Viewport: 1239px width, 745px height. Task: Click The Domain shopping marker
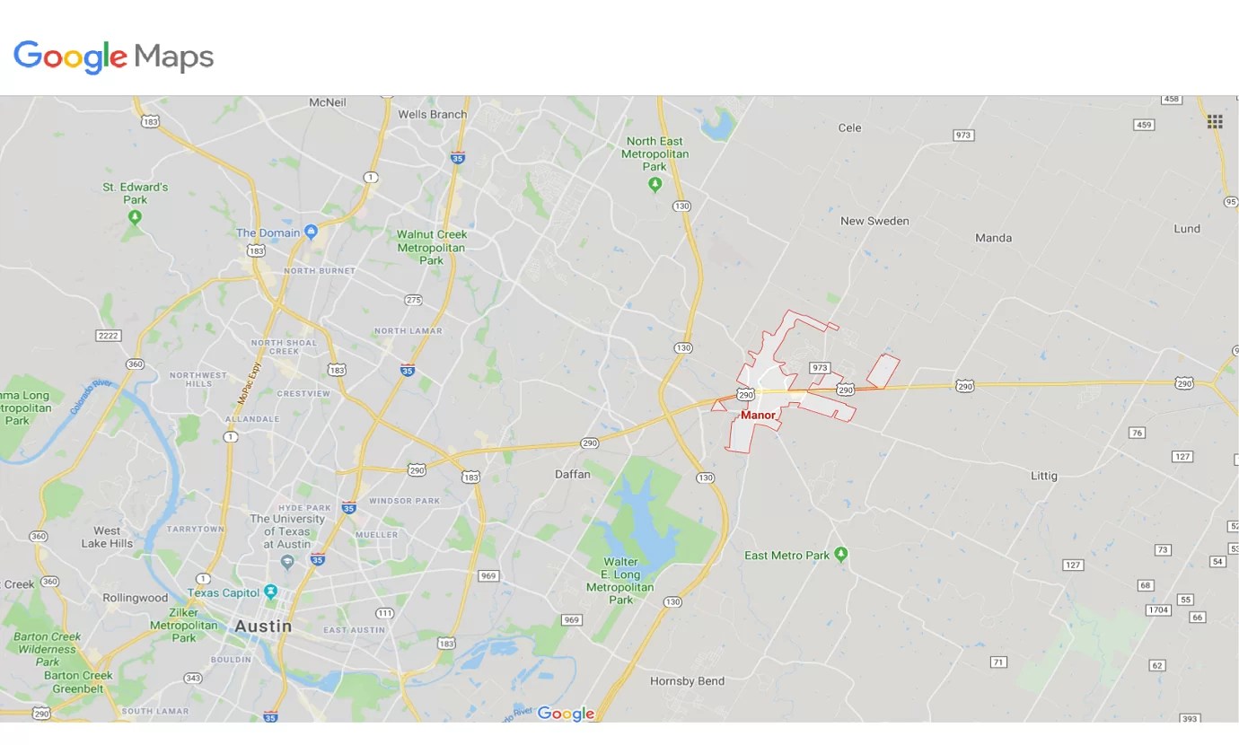point(311,232)
